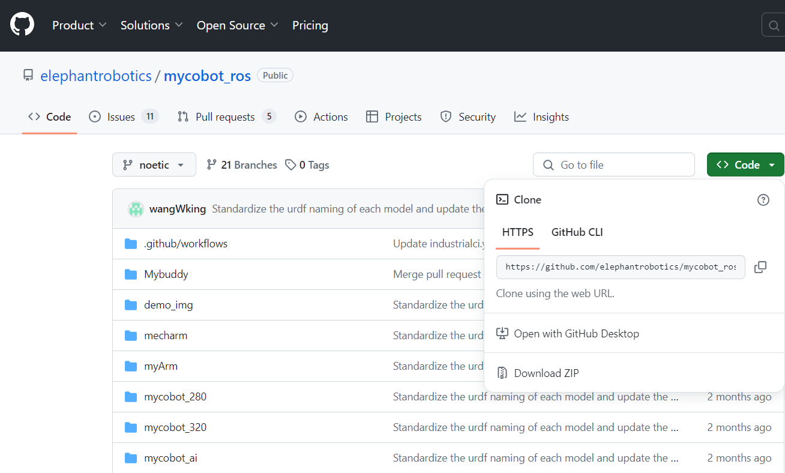Click the Public visibility badge
Viewport: 785px width, 473px height.
pyautogui.click(x=275, y=76)
